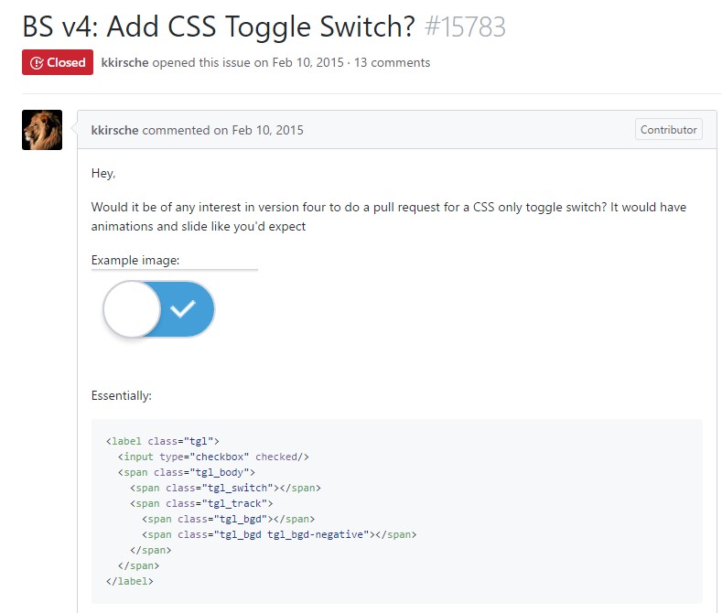Viewport: 722px width, 613px height.
Task: Click the white checkmark icon on the toggle
Action: pyautogui.click(x=184, y=309)
